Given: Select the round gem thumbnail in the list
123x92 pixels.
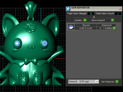Looking at the screenshot, I should 71,27.
